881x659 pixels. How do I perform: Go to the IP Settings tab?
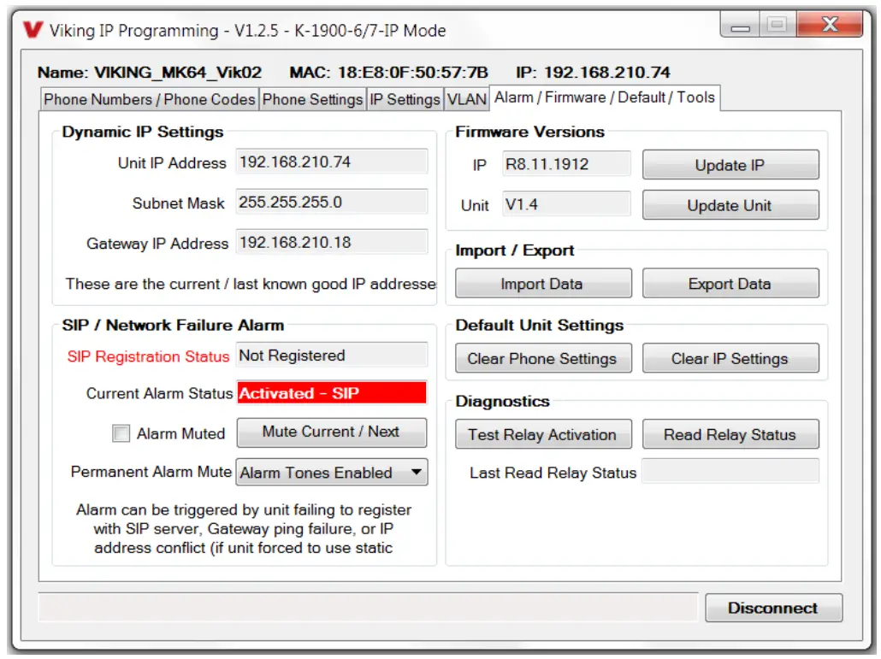[405, 99]
